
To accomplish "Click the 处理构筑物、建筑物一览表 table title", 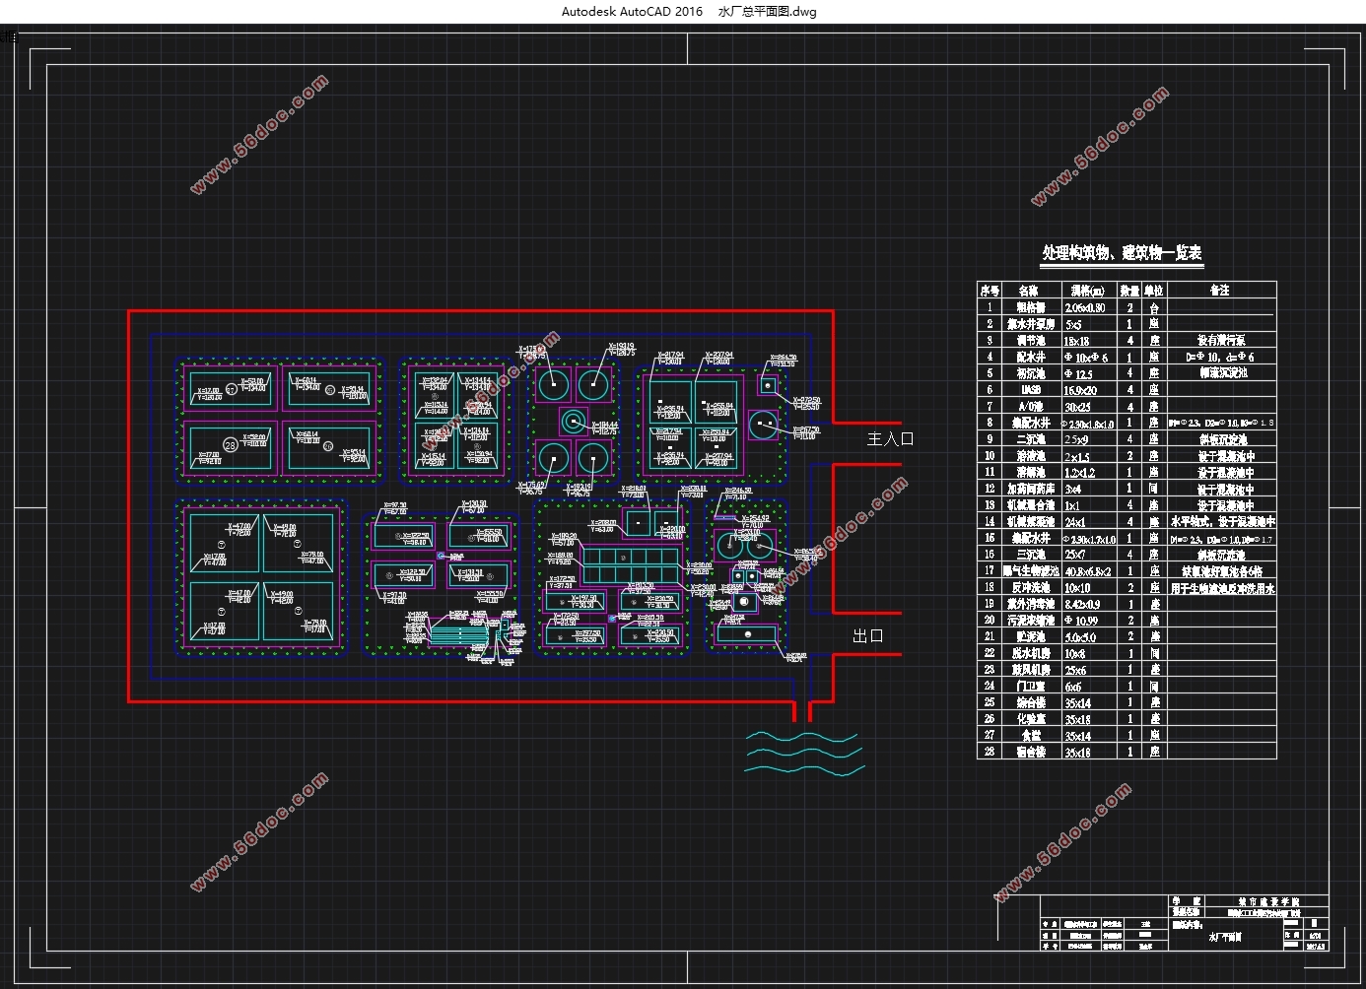I will pyautogui.click(x=1122, y=253).
